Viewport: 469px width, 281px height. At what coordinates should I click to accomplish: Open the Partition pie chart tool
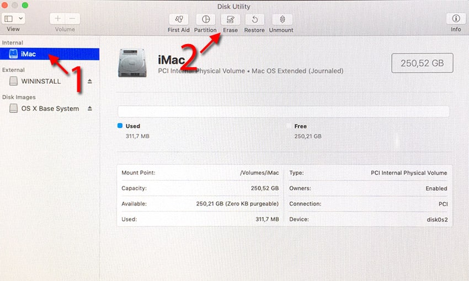[x=205, y=19]
